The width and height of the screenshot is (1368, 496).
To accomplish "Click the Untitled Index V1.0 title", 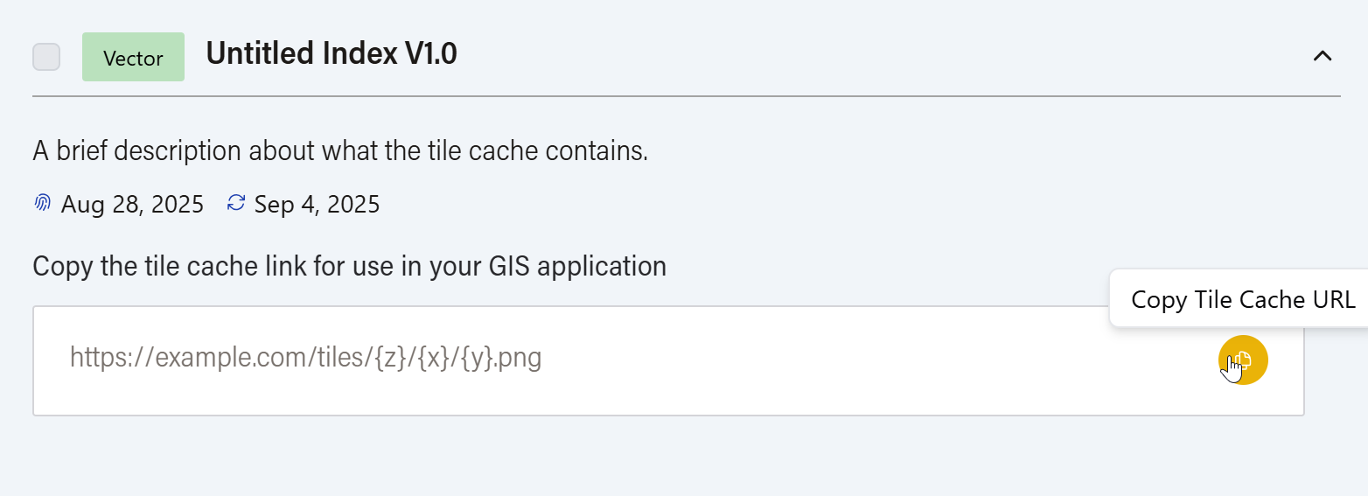I will 331,54.
